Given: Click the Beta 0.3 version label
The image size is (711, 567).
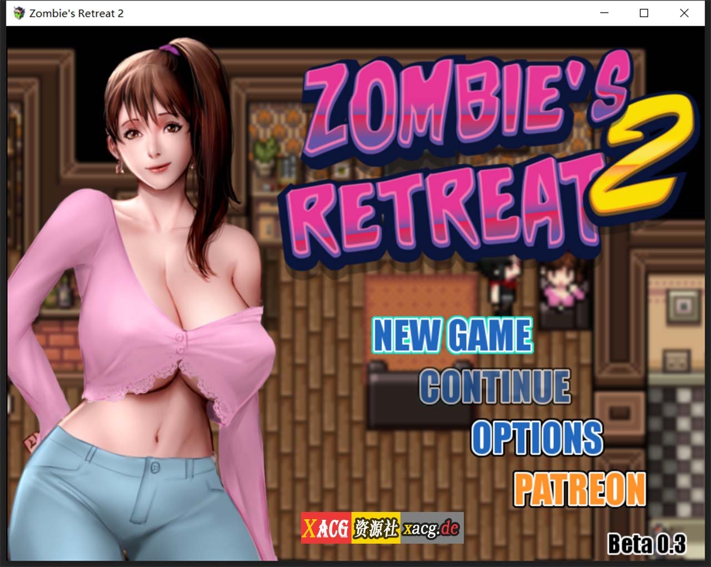Looking at the screenshot, I should click(646, 543).
